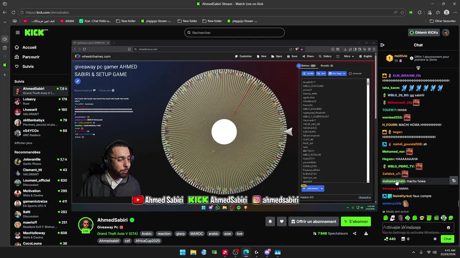Open first New folder bookmark folder
Screen dimensions: 460x258
[125, 21]
